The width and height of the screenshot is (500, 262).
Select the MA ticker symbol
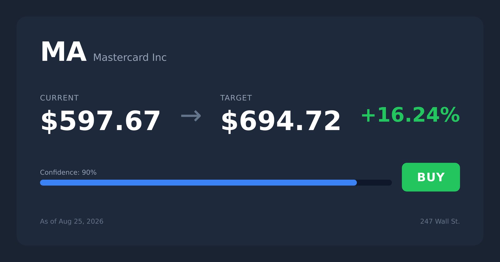[x=63, y=52]
